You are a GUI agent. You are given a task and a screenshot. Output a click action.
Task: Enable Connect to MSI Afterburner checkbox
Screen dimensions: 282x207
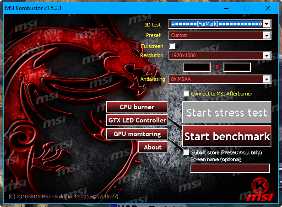point(186,94)
